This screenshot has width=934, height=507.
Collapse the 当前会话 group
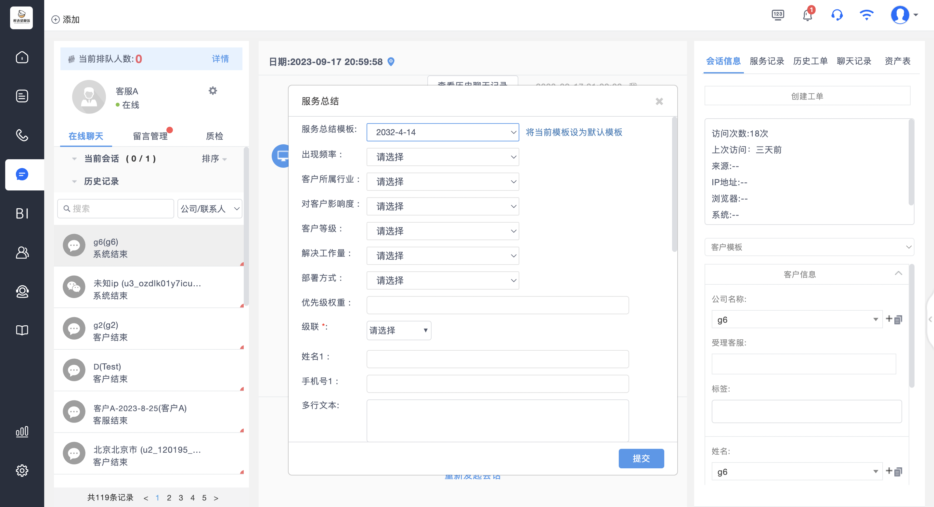pyautogui.click(x=74, y=159)
